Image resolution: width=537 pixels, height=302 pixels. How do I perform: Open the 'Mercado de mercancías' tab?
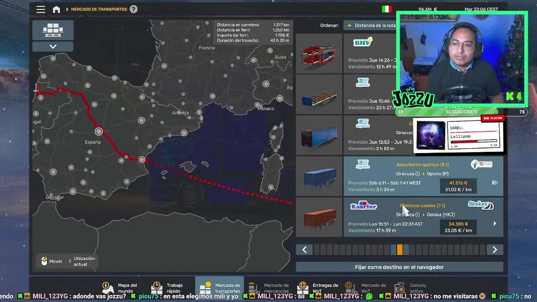[268, 288]
